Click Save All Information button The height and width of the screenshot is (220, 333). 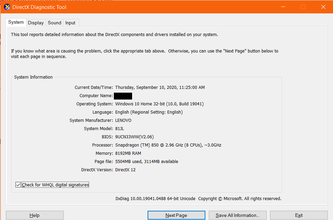pos(238,215)
